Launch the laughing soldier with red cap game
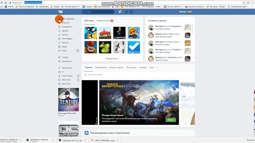 (x=90, y=47)
